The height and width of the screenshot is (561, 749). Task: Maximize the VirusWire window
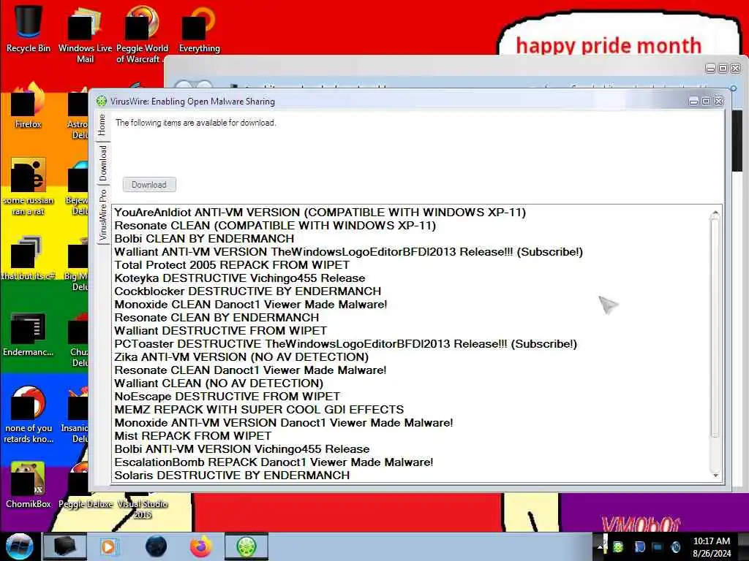(x=706, y=101)
